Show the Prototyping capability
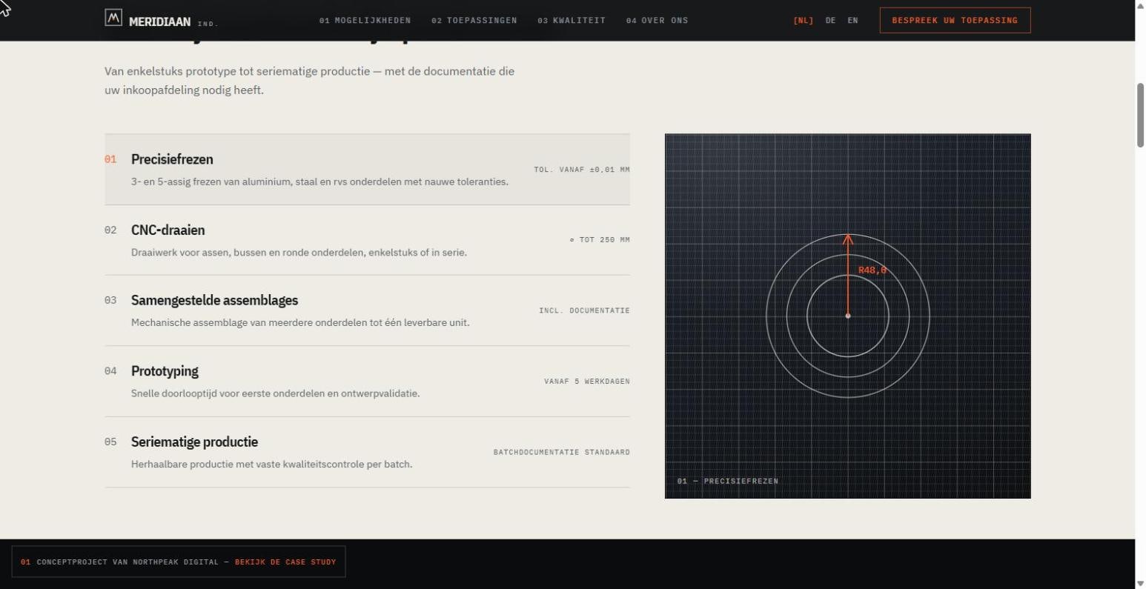 [367, 382]
